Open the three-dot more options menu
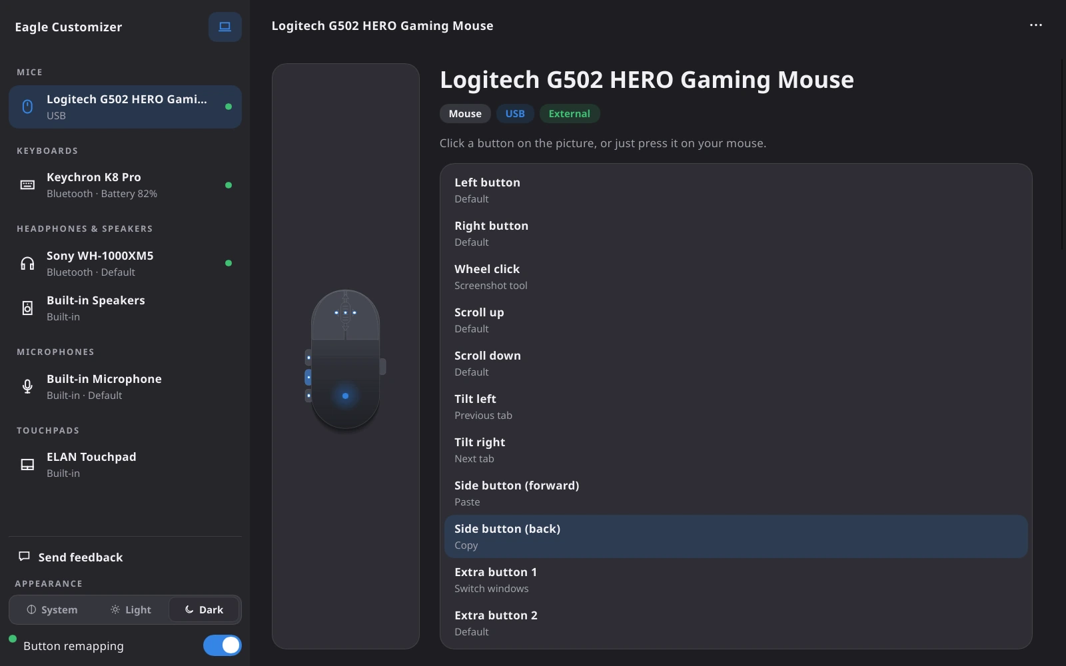Image resolution: width=1066 pixels, height=666 pixels. 1035,25
